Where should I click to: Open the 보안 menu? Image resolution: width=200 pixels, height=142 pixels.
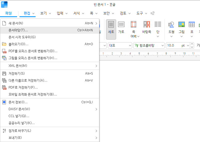click(107, 13)
